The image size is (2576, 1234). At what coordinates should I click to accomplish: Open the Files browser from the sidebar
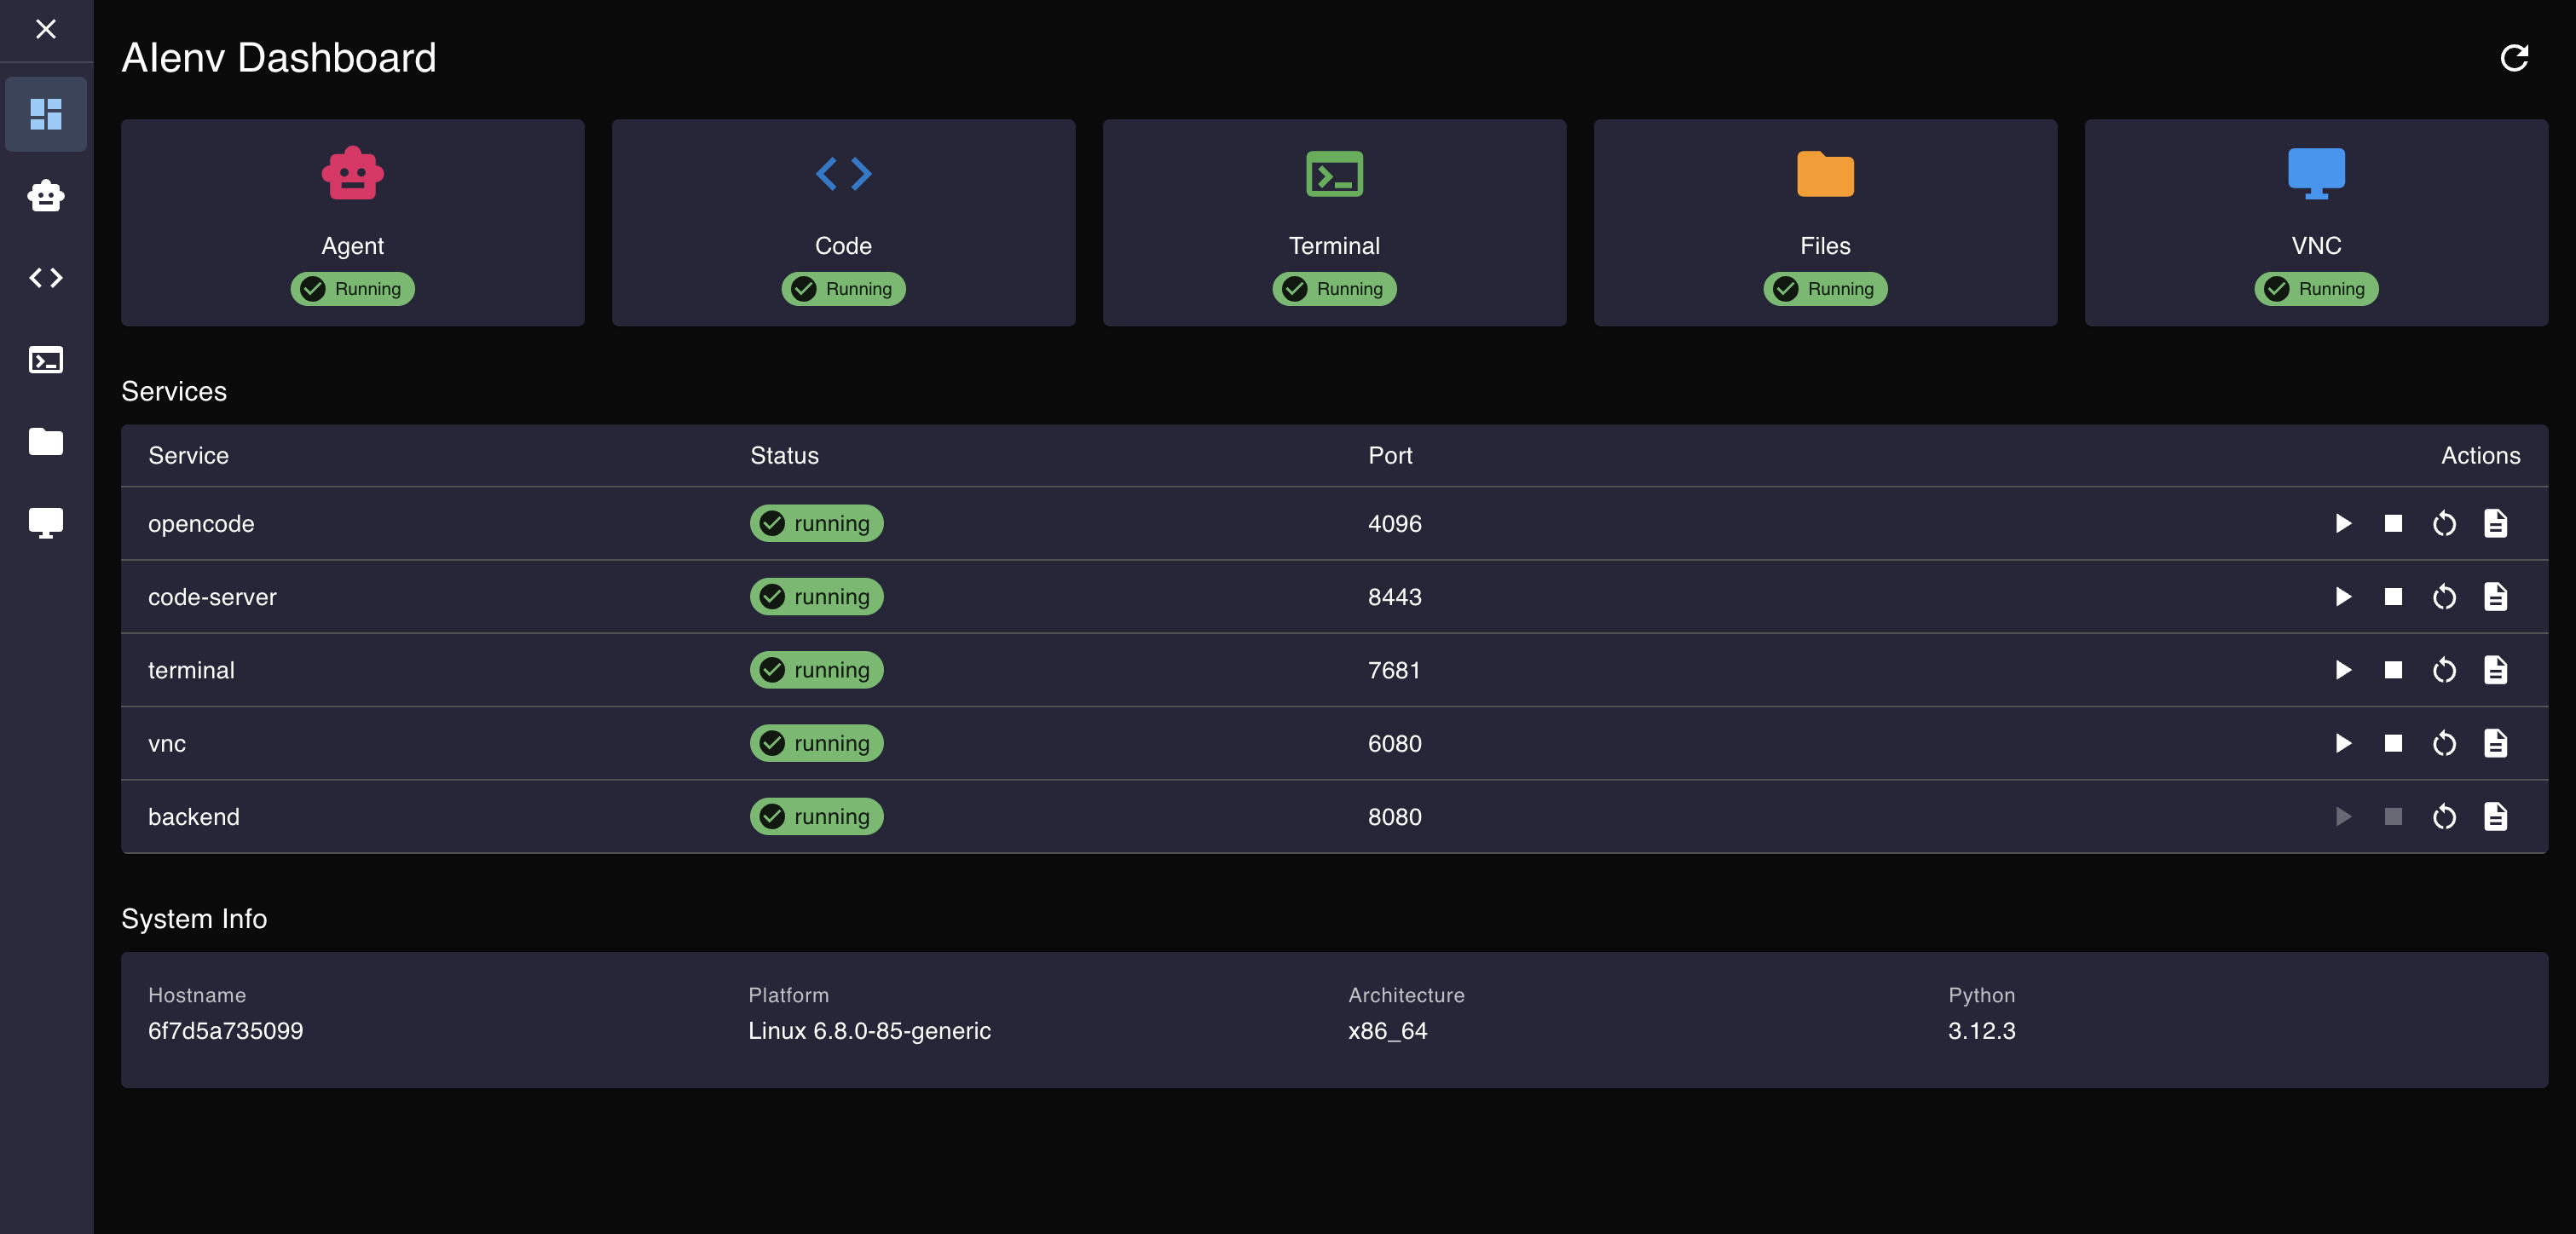pyautogui.click(x=46, y=442)
